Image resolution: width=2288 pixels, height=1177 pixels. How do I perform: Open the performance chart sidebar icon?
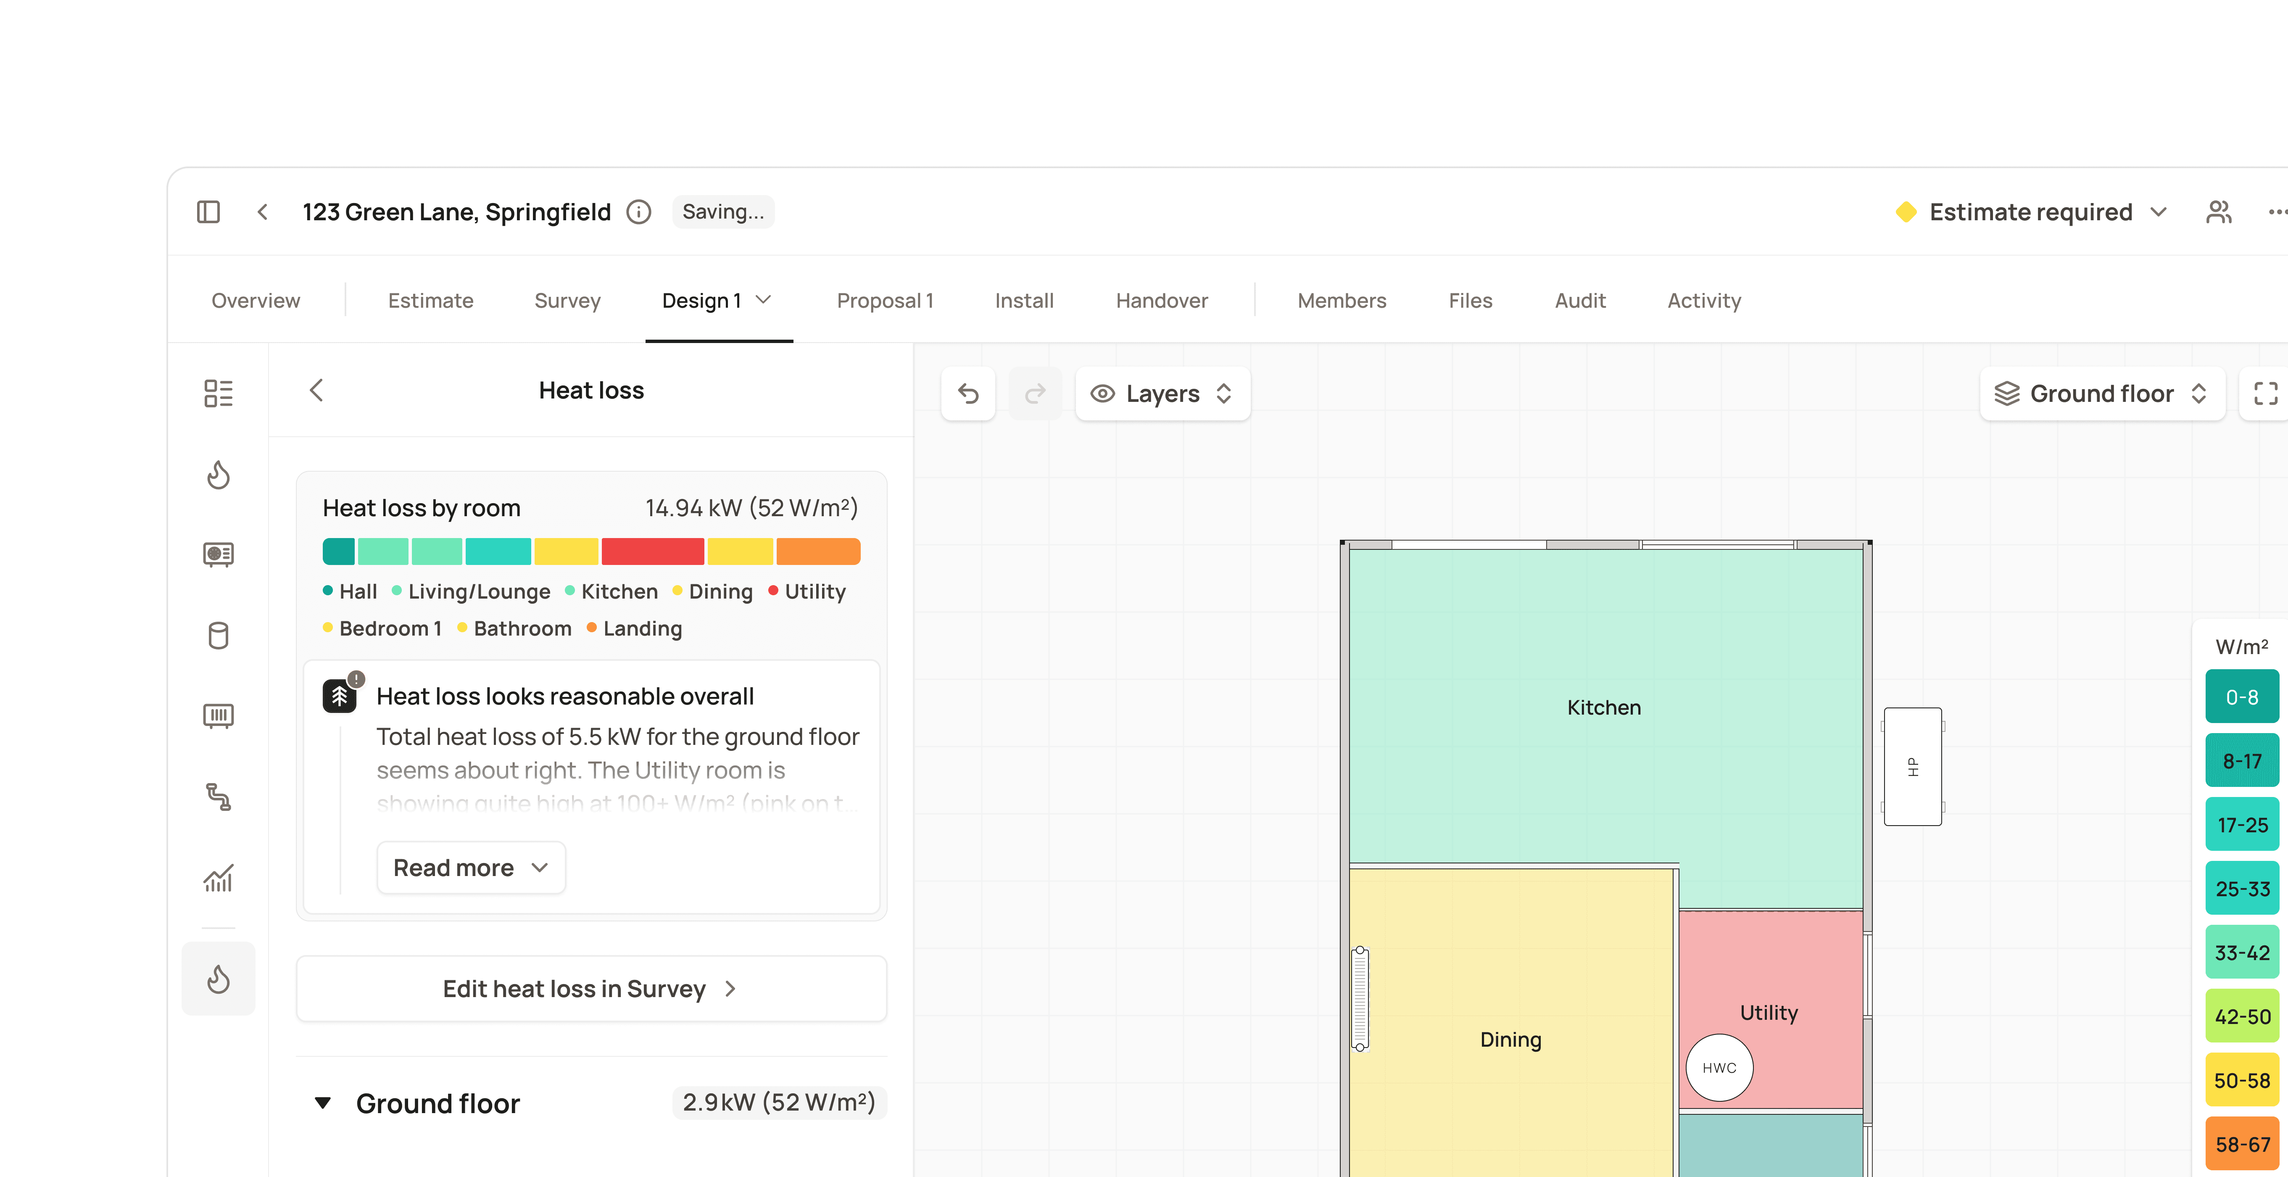pos(219,878)
